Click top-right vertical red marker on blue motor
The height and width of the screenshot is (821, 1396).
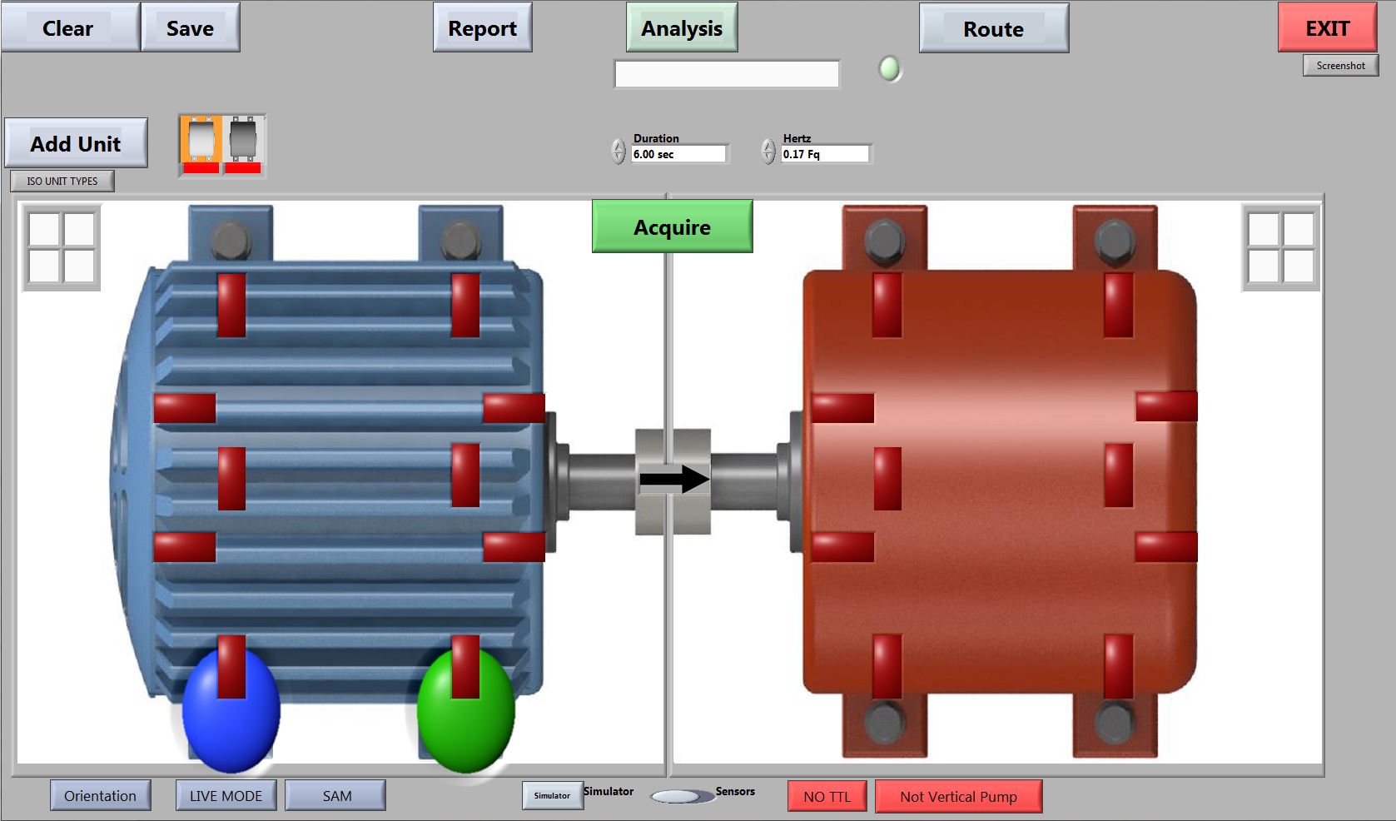pos(465,306)
